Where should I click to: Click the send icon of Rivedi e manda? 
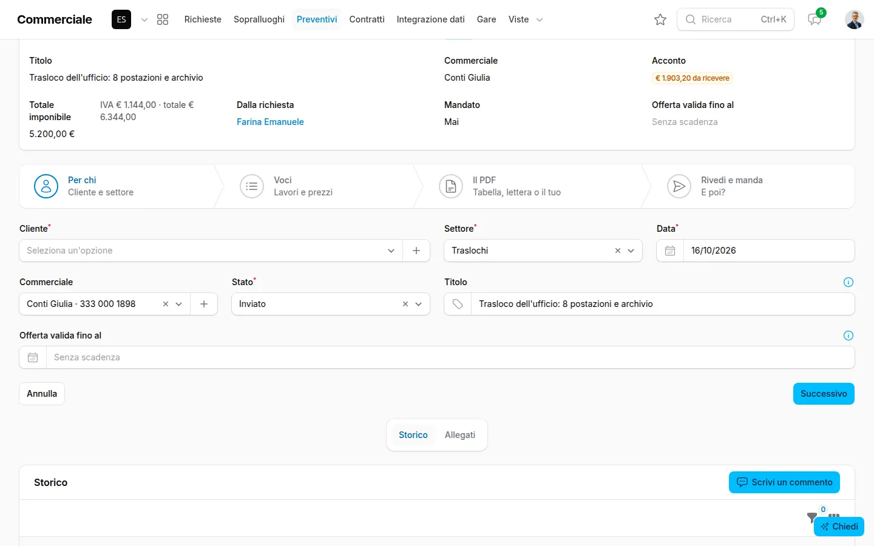click(679, 186)
